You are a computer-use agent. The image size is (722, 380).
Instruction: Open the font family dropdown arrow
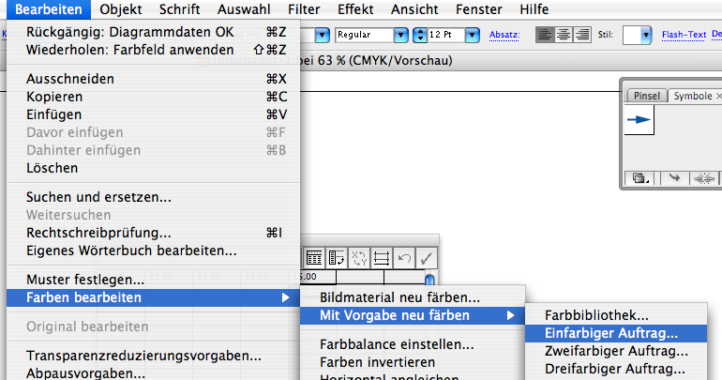click(x=322, y=35)
